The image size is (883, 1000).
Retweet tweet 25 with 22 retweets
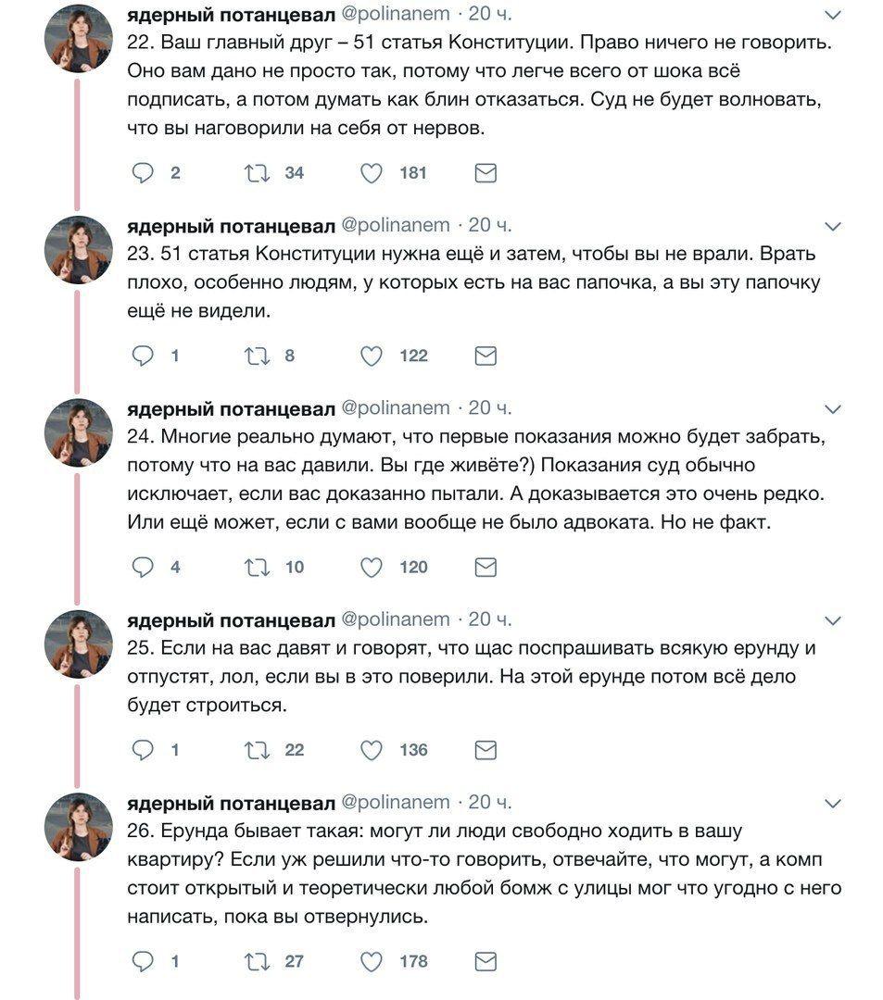256,750
